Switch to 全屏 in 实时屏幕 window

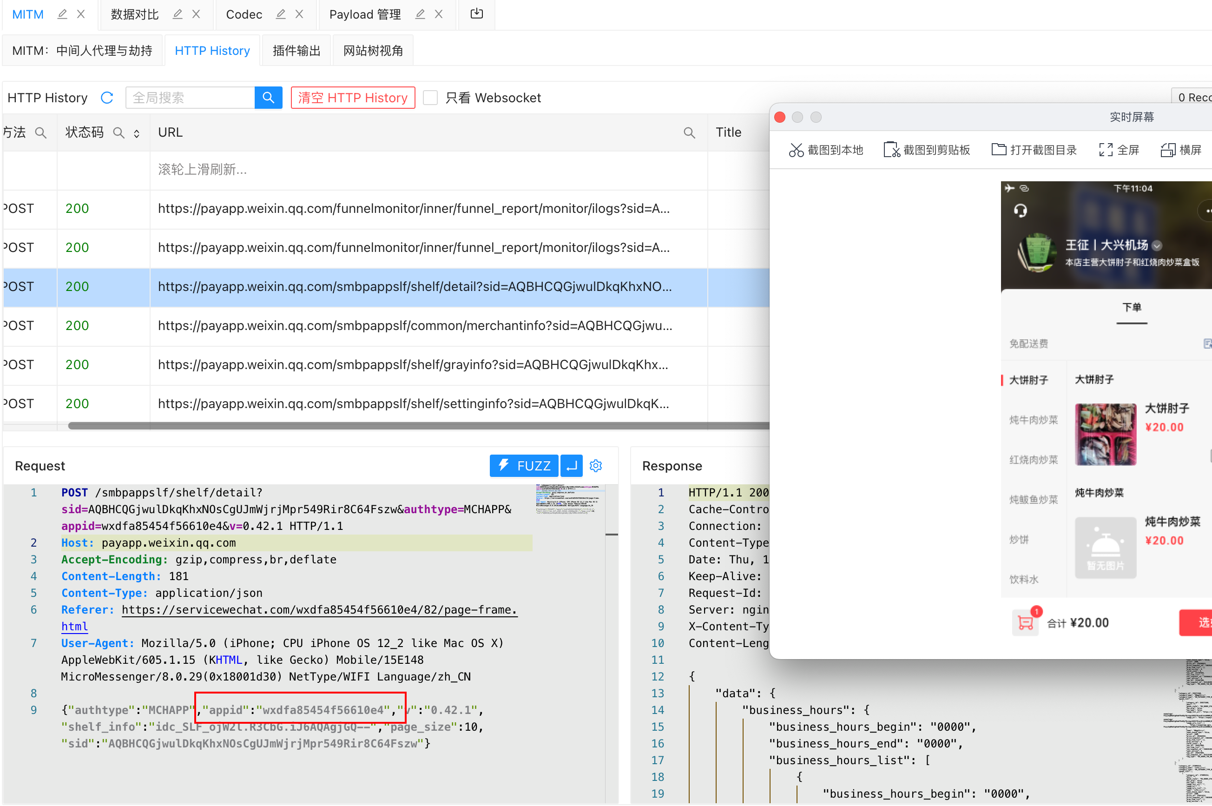click(1119, 150)
